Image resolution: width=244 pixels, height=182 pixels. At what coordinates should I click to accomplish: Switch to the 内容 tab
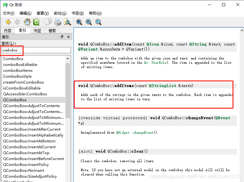click(x=8, y=31)
